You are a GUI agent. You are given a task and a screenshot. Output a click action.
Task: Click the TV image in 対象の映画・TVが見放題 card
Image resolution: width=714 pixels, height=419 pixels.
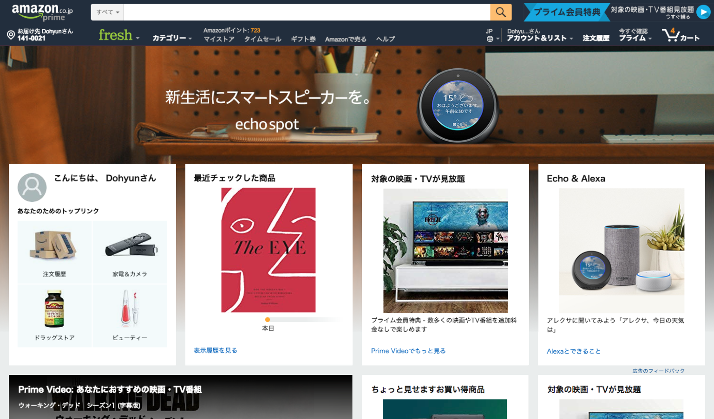pos(445,251)
